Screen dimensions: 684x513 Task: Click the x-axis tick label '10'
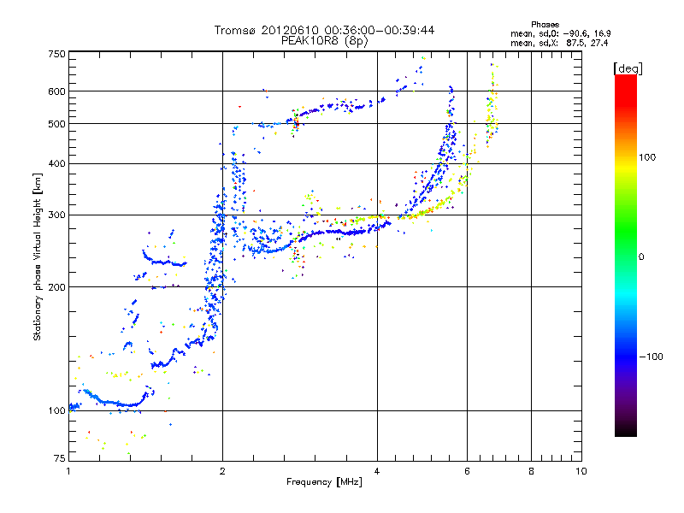click(581, 471)
